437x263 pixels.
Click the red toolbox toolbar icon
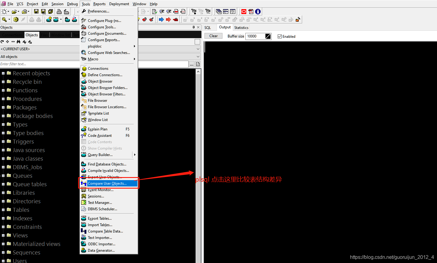[x=175, y=20]
